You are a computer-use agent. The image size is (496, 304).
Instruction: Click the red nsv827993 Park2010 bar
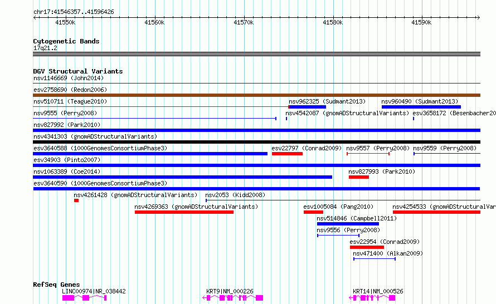click(359, 177)
